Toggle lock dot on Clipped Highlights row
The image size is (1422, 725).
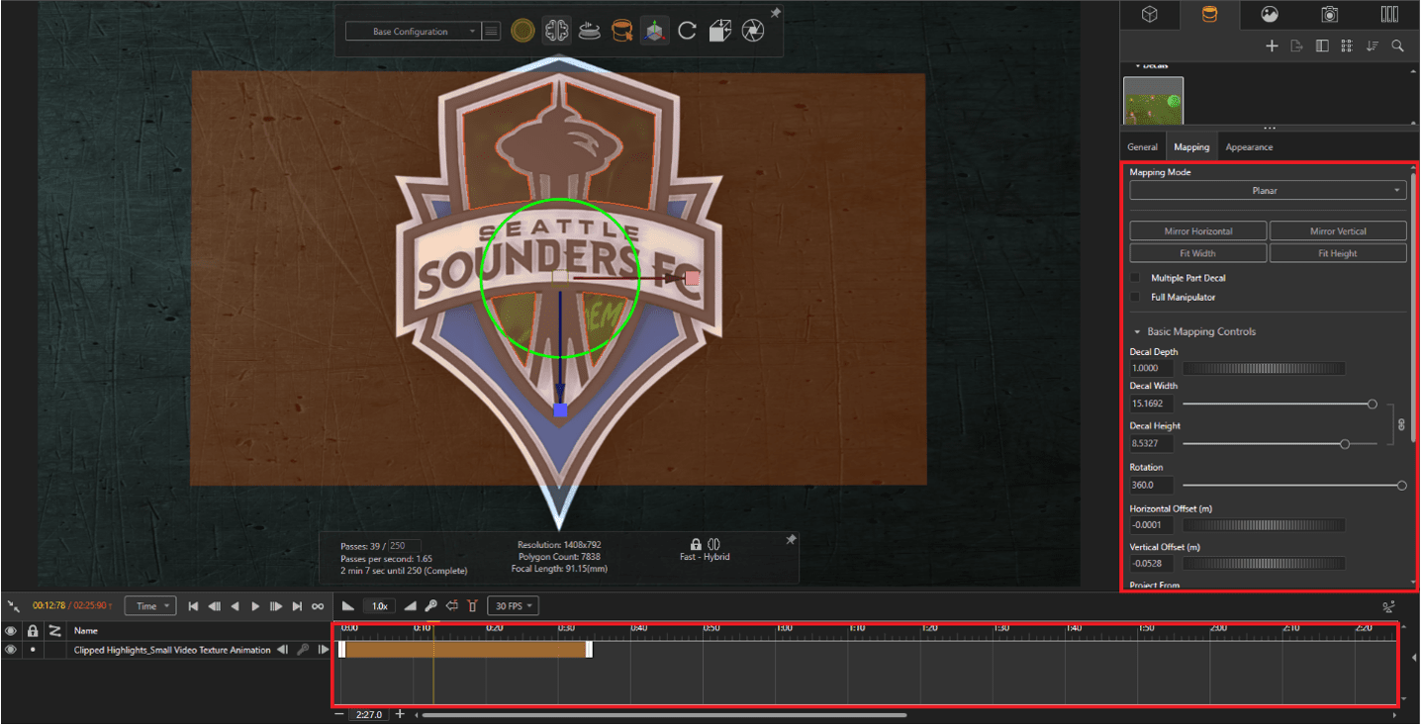click(x=33, y=650)
